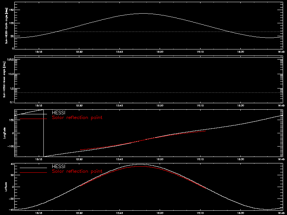Click the 15:45 time label under Noon angle plot
The image size is (287, 215).
[x=119, y=106]
